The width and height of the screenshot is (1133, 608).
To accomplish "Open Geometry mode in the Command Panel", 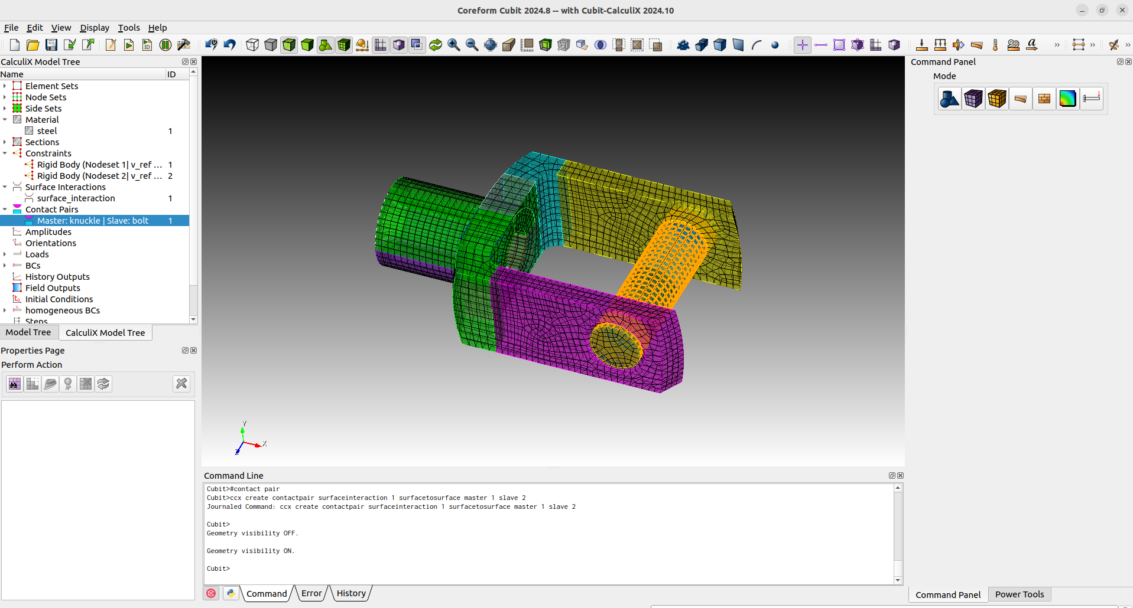I will [949, 98].
